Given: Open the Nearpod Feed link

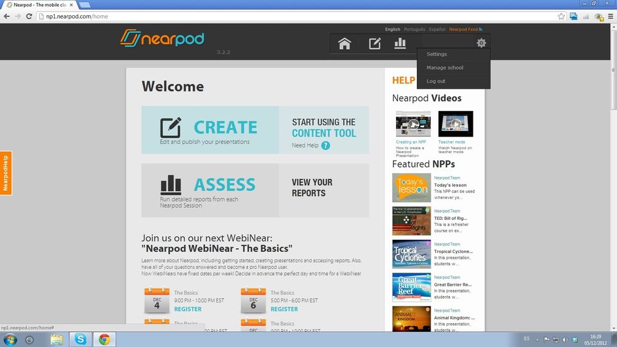Looking at the screenshot, I should click(x=465, y=30).
